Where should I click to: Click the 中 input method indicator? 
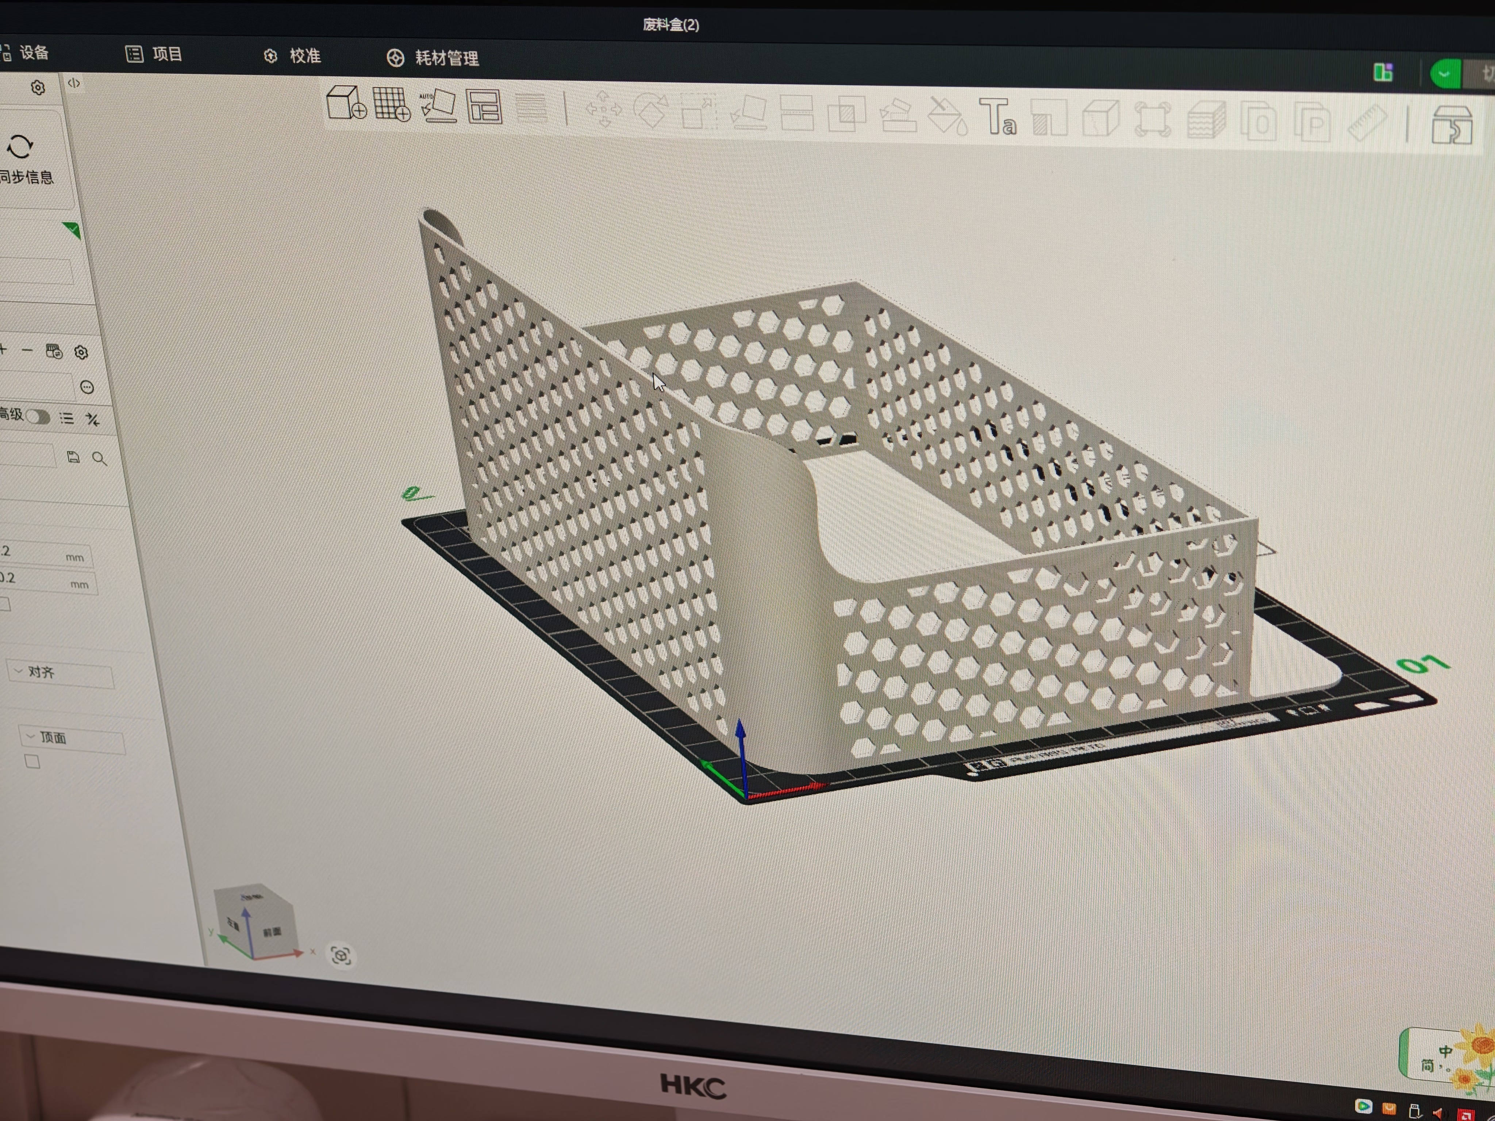pos(1445,1051)
